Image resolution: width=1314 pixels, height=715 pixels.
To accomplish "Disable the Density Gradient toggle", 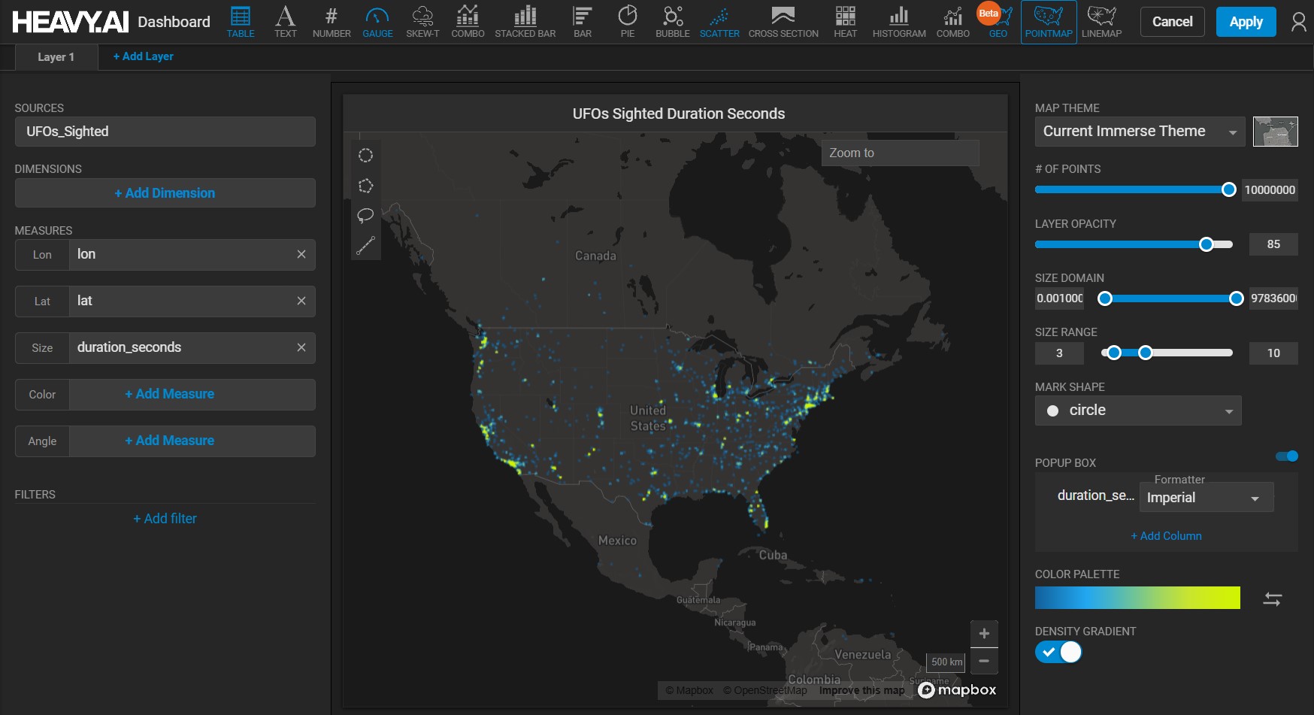I will [1058, 652].
